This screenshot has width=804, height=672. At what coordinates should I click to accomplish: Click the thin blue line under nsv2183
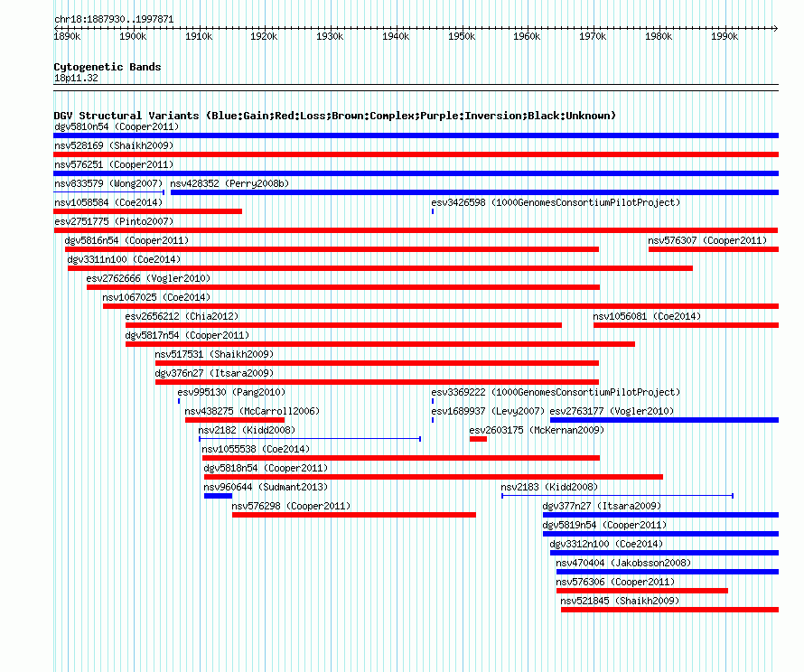pyautogui.click(x=617, y=496)
